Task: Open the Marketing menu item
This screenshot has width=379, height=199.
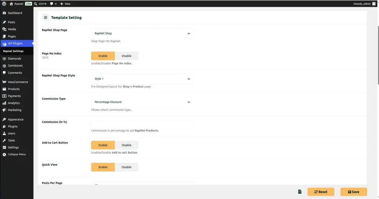Action: [x=17, y=110]
